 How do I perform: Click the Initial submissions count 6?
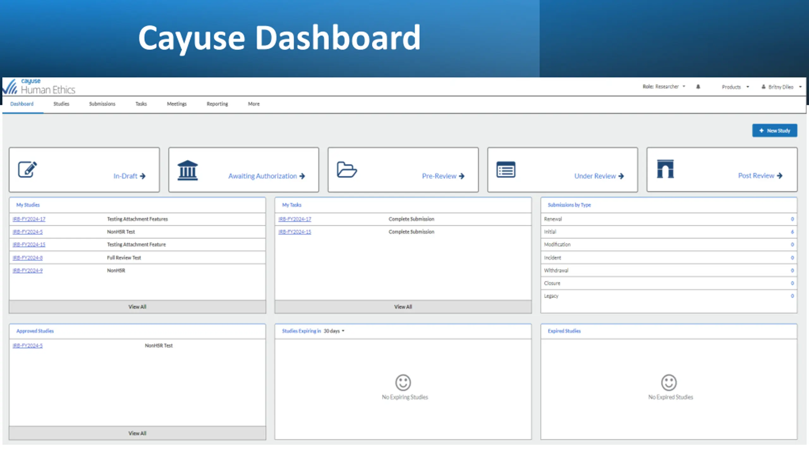tap(792, 232)
